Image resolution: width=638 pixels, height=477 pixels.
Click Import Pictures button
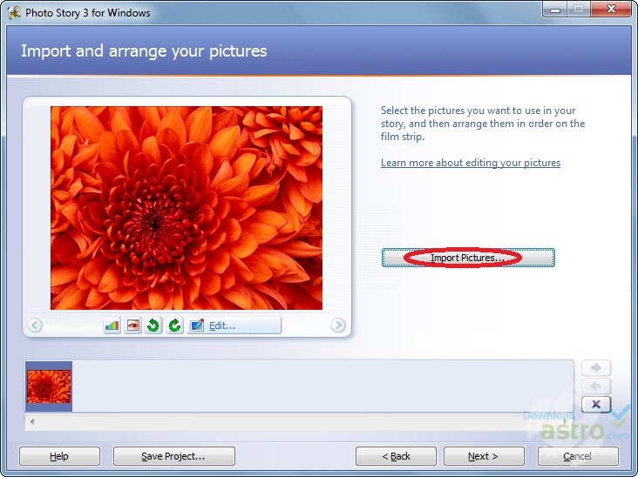click(x=468, y=258)
